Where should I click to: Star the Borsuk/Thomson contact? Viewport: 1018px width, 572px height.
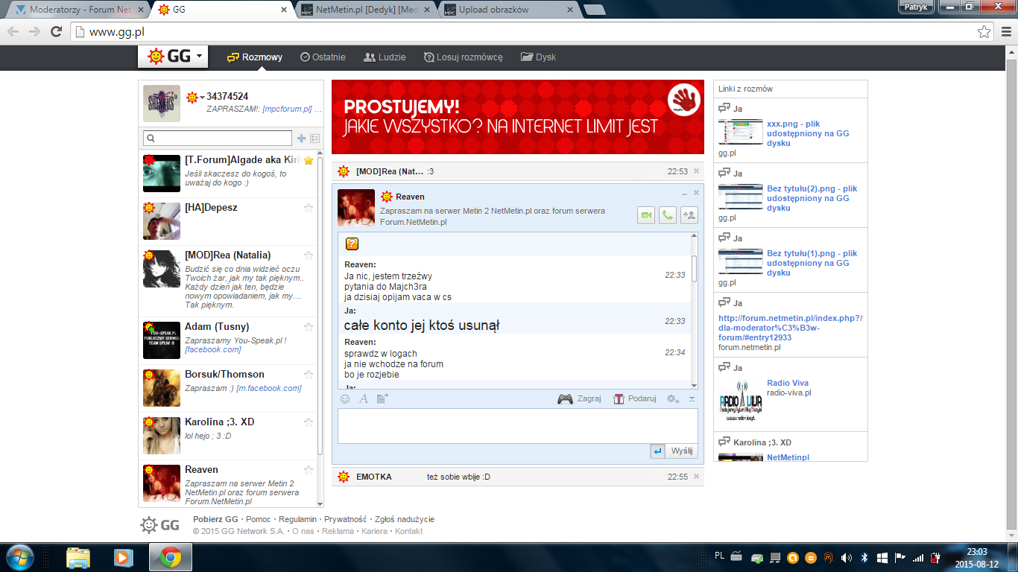pos(309,375)
